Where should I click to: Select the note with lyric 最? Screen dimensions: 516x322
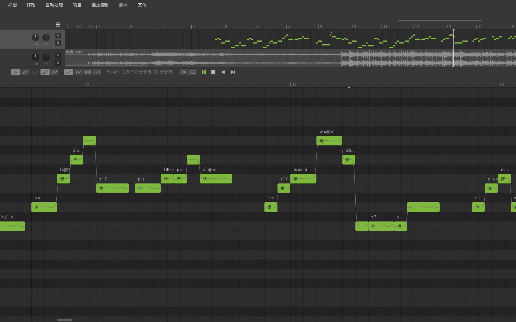pyautogui.click(x=303, y=179)
